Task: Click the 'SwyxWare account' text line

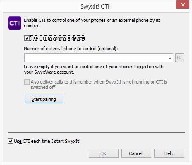Action: coord(49,72)
